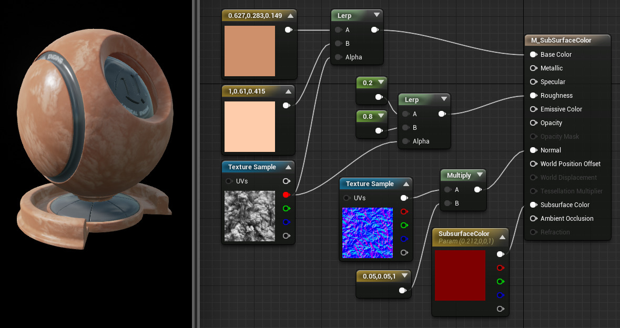Screen dimensions: 620x328
Task: Click the Roughness input pin on the material node
Action: point(533,96)
